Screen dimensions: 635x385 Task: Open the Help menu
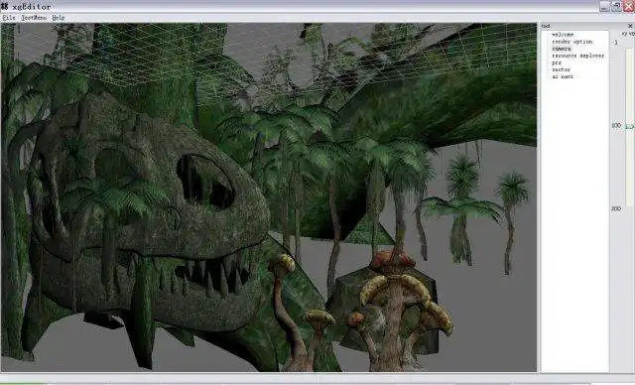pos(59,18)
